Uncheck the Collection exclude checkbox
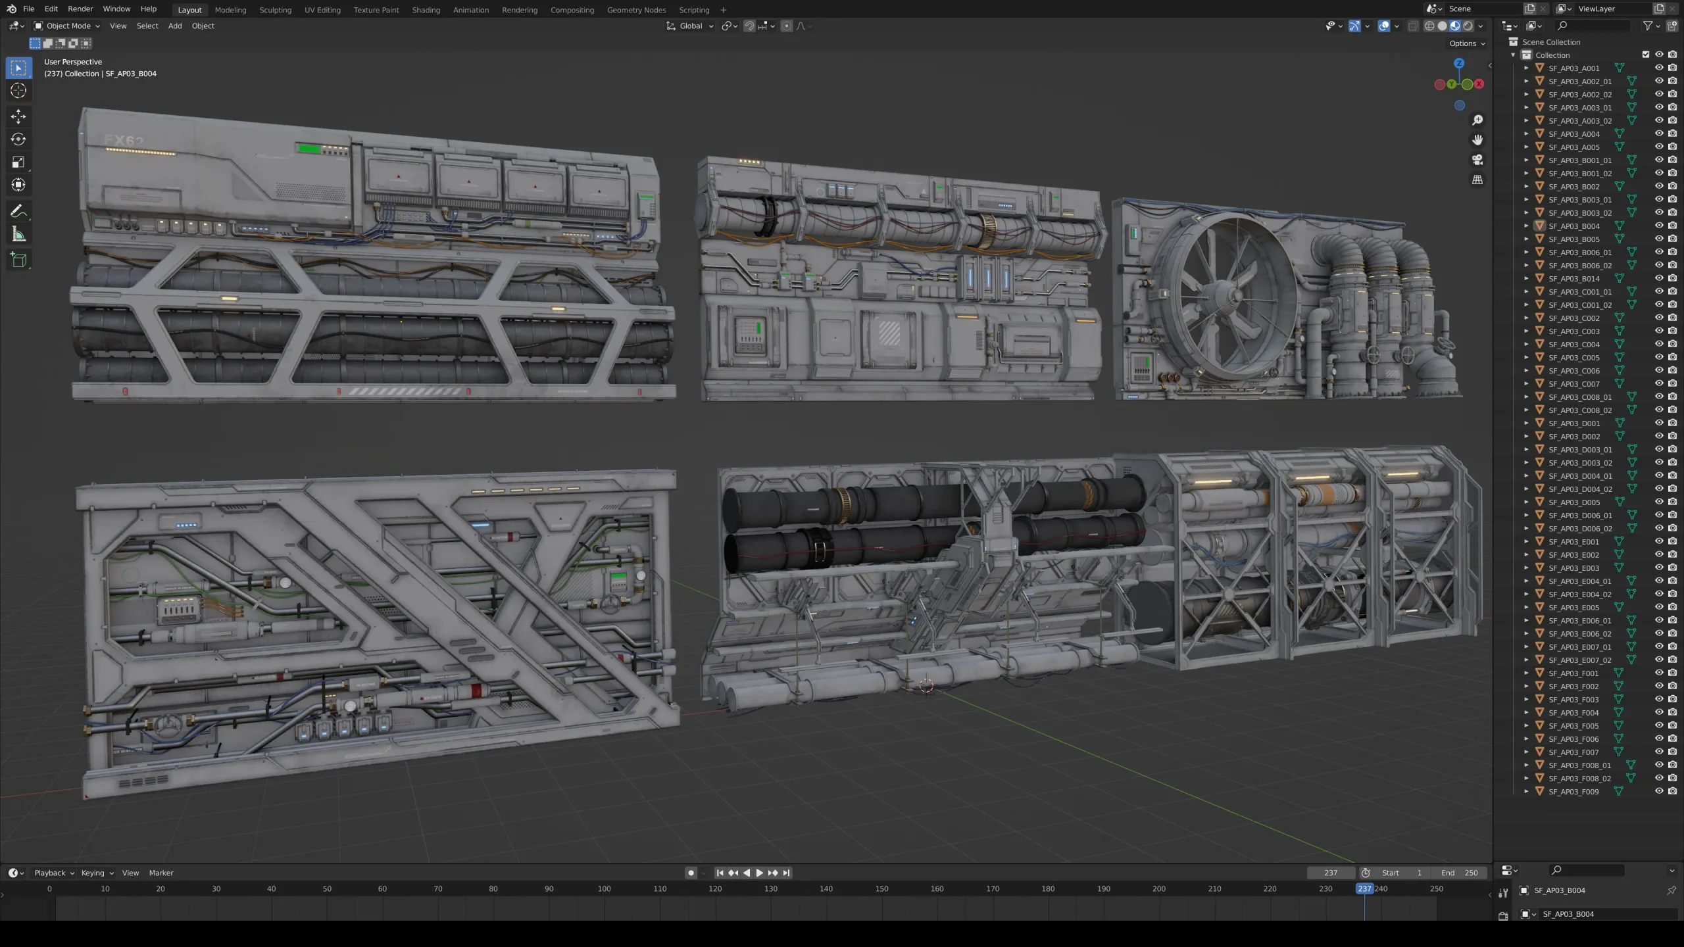This screenshot has height=947, width=1684. coord(1646,55)
